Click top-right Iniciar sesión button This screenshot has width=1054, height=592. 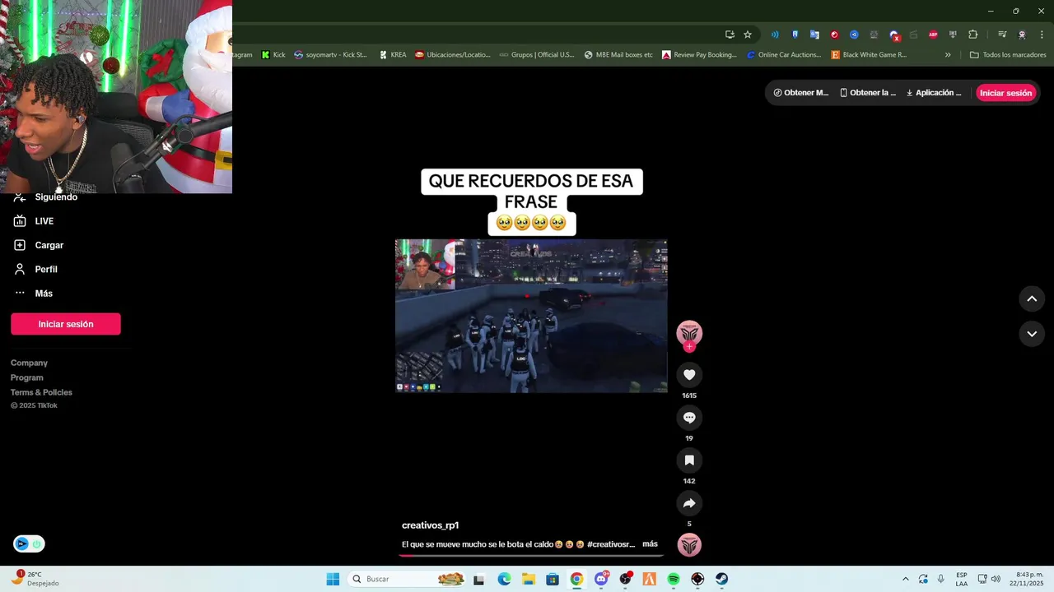1005,93
